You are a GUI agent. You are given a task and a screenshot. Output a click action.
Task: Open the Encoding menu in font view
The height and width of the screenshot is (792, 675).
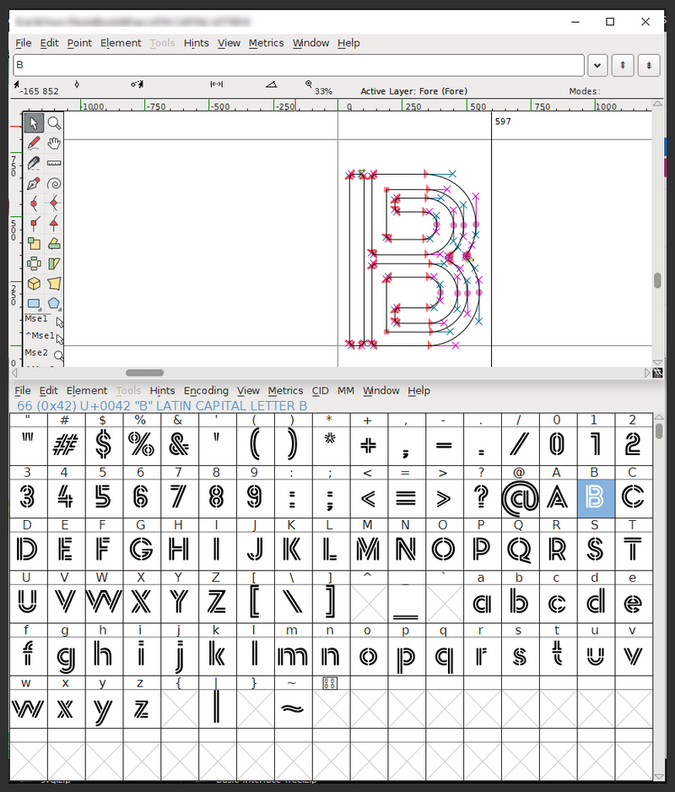point(206,391)
